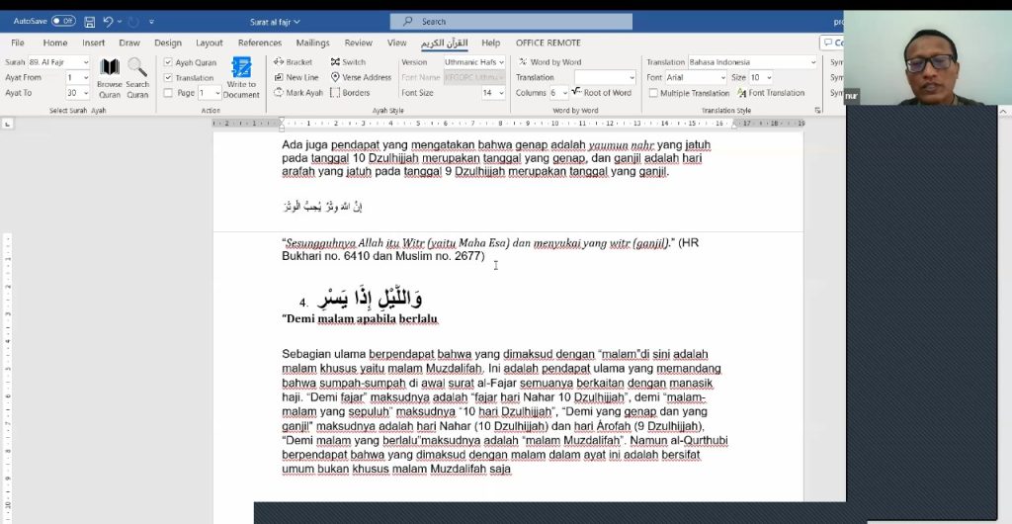
Task: Open the OFFICE REMOTE tab
Action: point(548,43)
